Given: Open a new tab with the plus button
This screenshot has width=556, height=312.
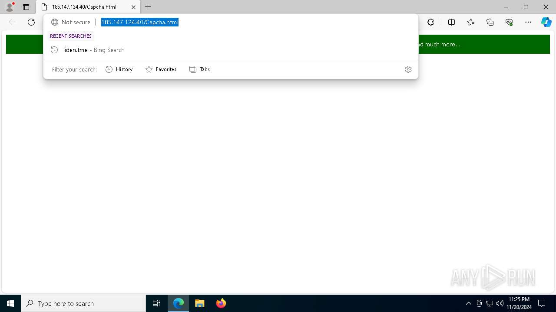Looking at the screenshot, I should 148,7.
